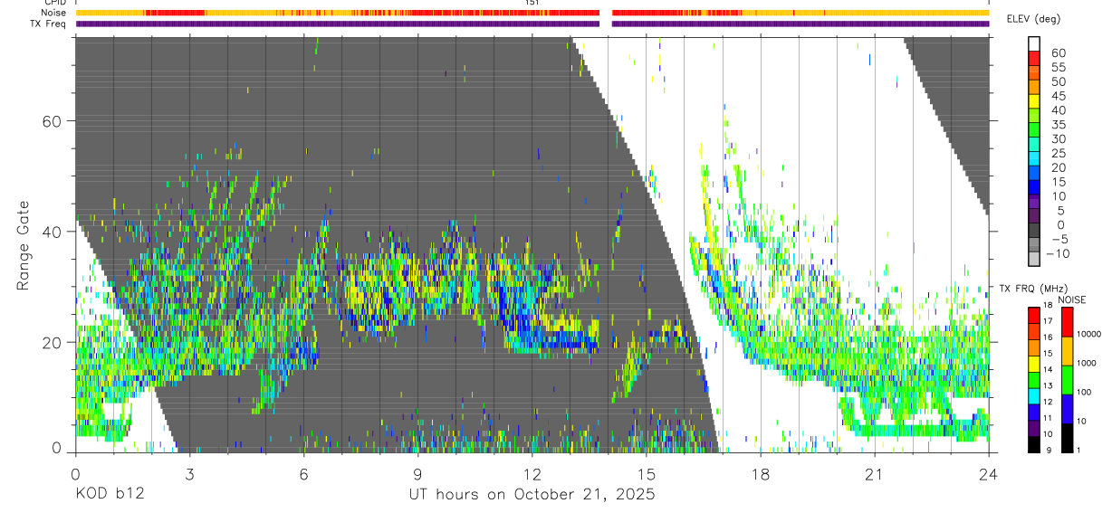
Task: Click the orange segment of NOISE color bar
Action: click(x=1067, y=349)
